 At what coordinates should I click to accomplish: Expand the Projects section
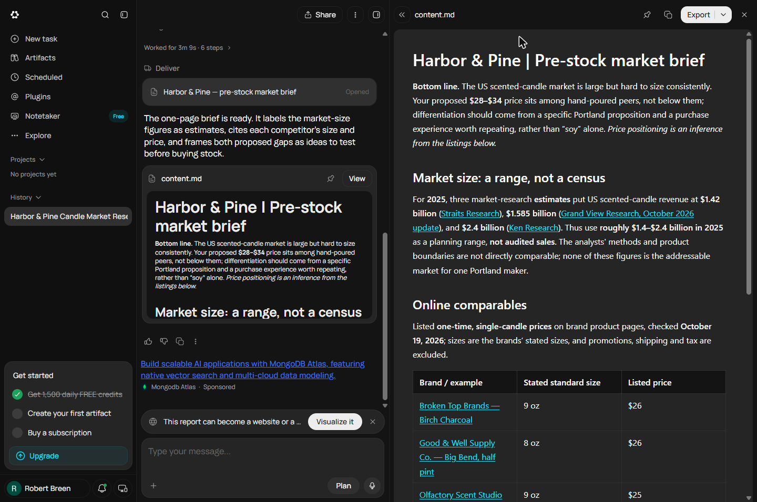coord(27,160)
